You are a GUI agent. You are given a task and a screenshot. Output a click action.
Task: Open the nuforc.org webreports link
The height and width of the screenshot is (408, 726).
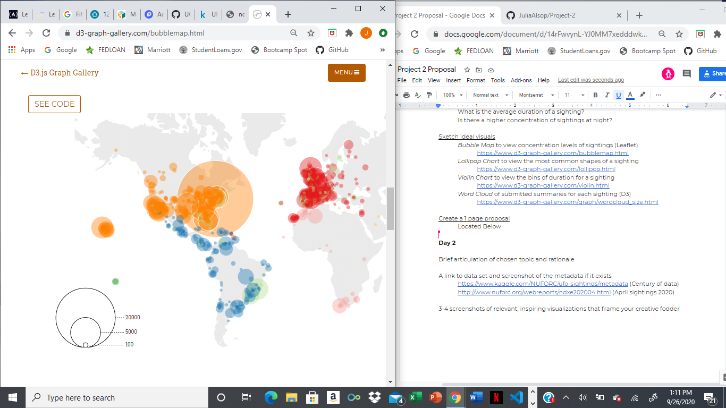click(534, 292)
